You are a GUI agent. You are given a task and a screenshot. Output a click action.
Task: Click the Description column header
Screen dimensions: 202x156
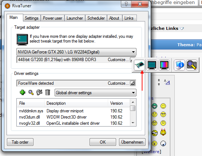point(76,103)
